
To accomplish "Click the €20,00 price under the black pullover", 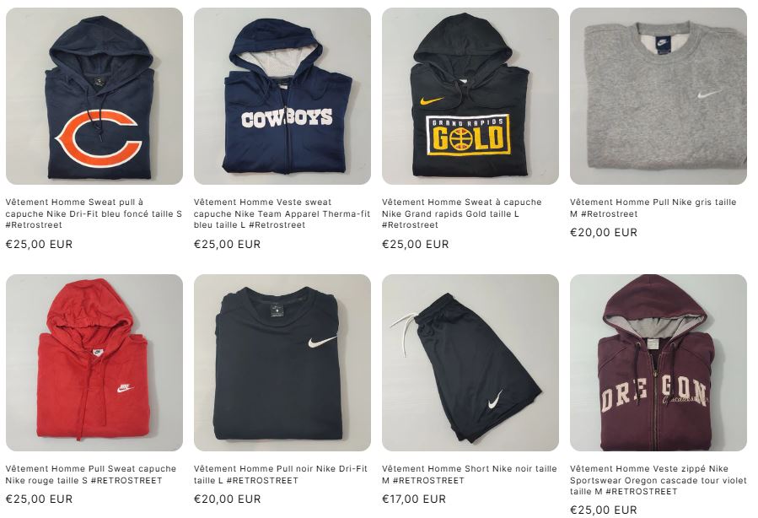I will coord(227,499).
